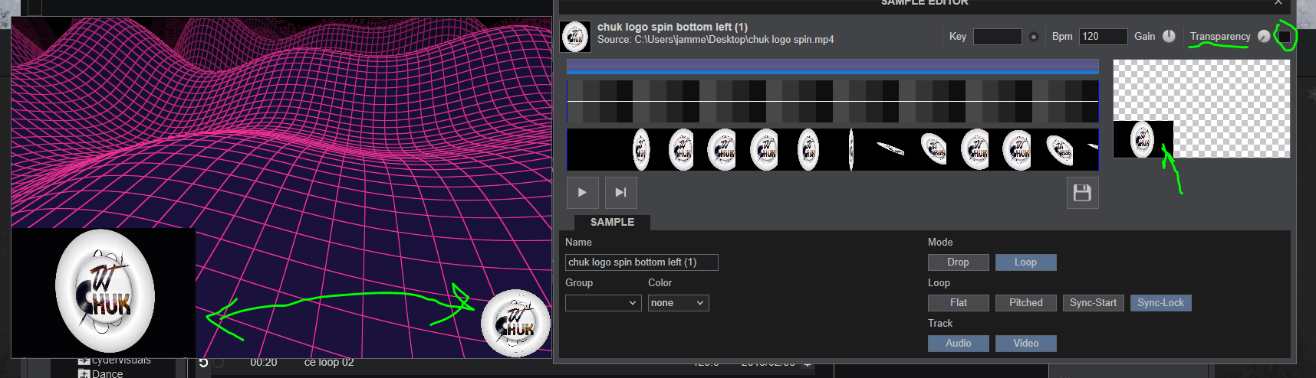Click the small round DJ Chuk logo in the video preview

click(515, 323)
